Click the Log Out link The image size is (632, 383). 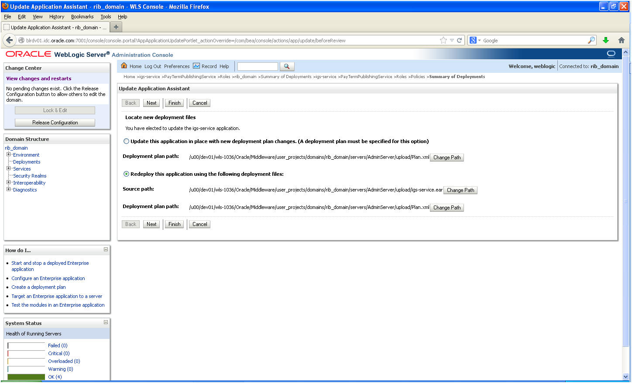153,66
